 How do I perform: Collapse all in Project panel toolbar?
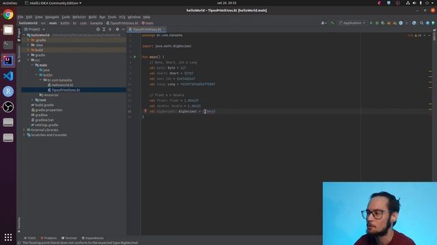[x=110, y=29]
